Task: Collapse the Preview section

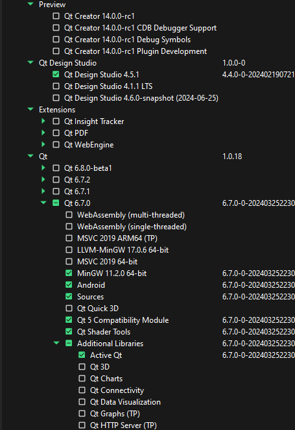Action: (30, 4)
